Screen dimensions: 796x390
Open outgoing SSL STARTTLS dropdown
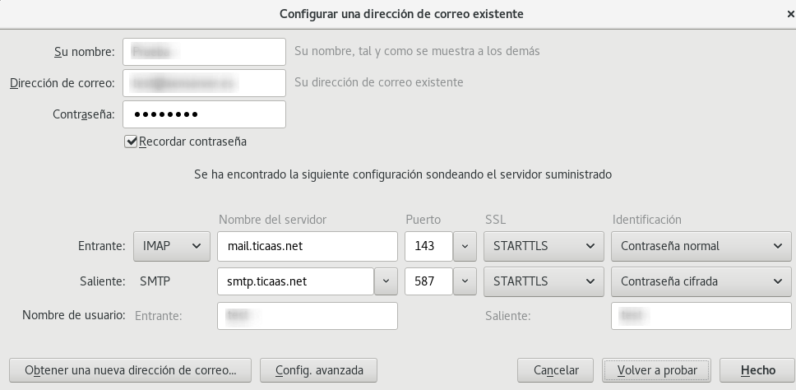pos(544,281)
